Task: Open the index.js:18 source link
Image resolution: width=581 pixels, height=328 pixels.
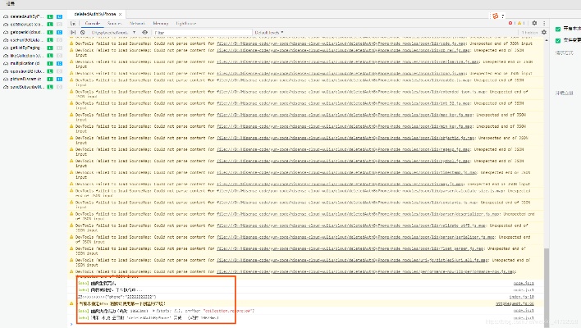Action: click(521, 297)
